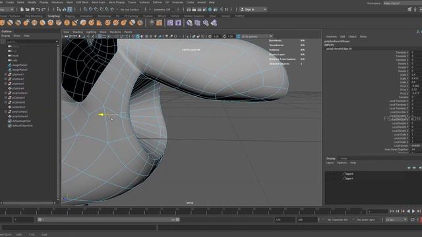
Task: Open Outliner Display menu
Action: pos(6,36)
